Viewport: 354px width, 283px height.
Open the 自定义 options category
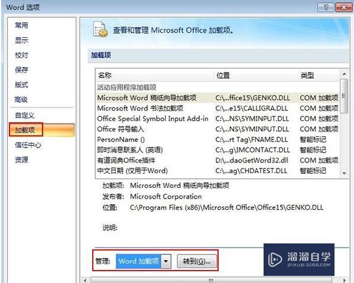pos(25,115)
